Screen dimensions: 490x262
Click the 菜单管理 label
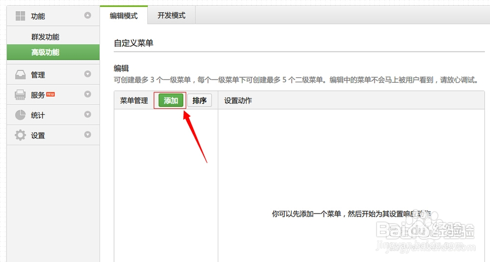coord(134,100)
